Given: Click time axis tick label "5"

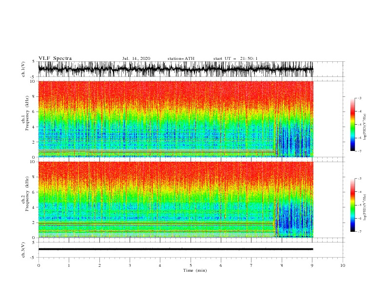Looking at the screenshot, I should click(191, 265).
